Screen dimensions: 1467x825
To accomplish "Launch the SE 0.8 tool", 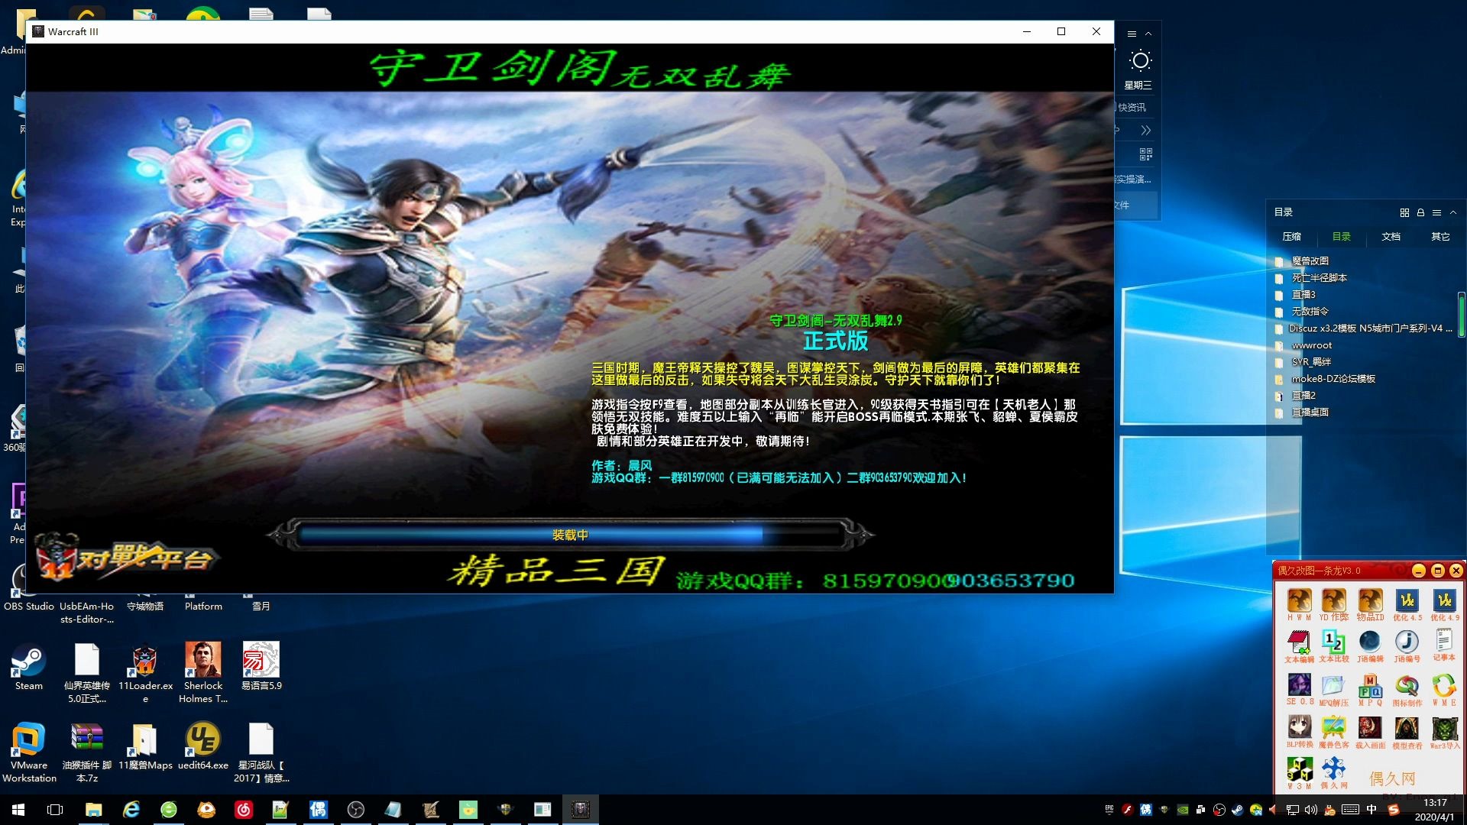I will click(x=1299, y=689).
